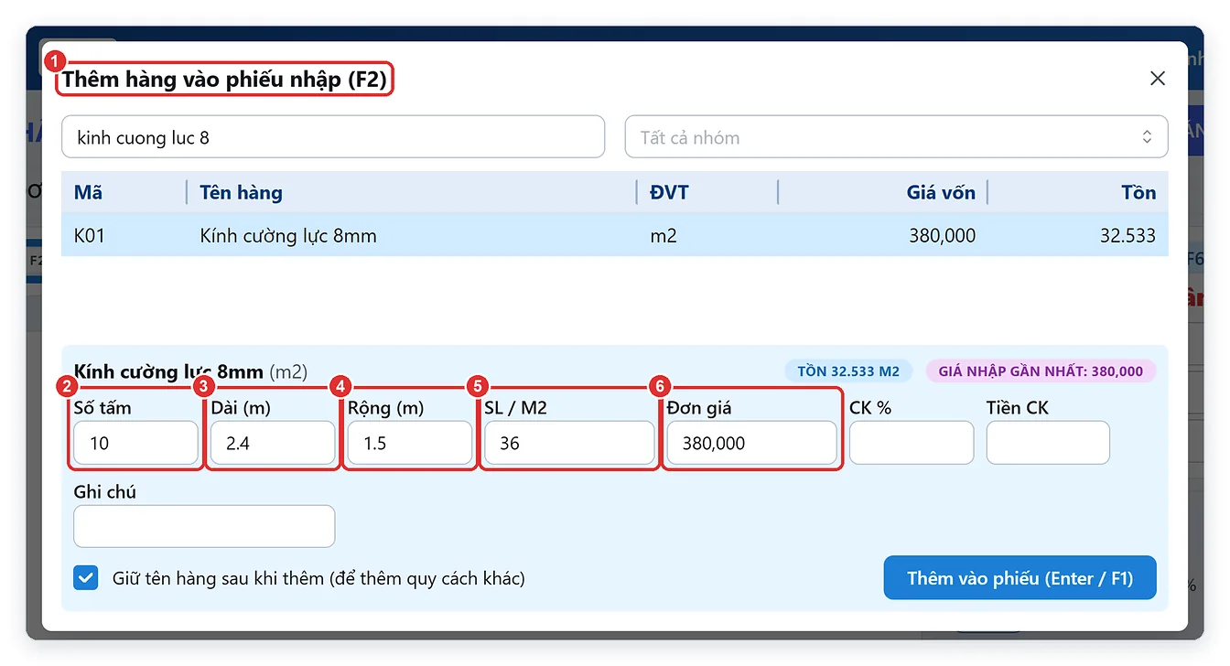The height and width of the screenshot is (666, 1230).
Task: Open the 'Tất cả nhóm' group dropdown
Action: [896, 137]
